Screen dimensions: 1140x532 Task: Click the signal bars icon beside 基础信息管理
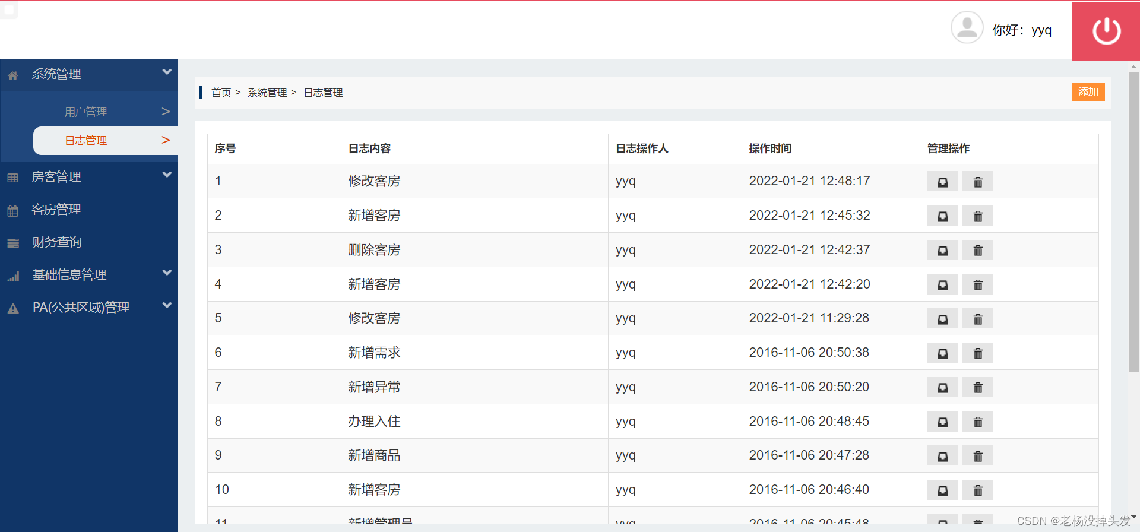pos(12,276)
